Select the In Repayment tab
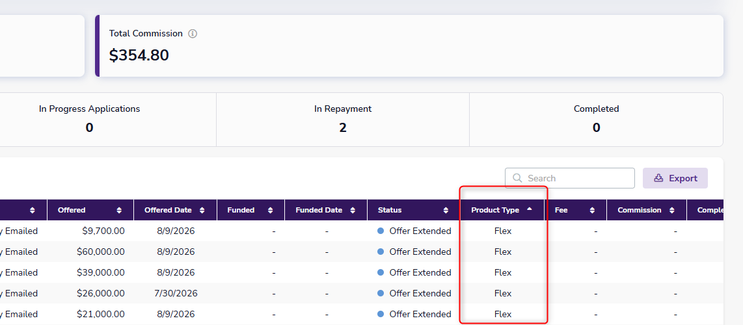The image size is (743, 325). pos(343,120)
